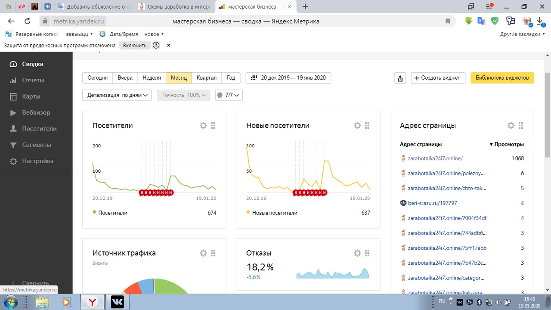Open settings gear of Посетители widget
Screen dimensions: 551x310
[x=203, y=125]
